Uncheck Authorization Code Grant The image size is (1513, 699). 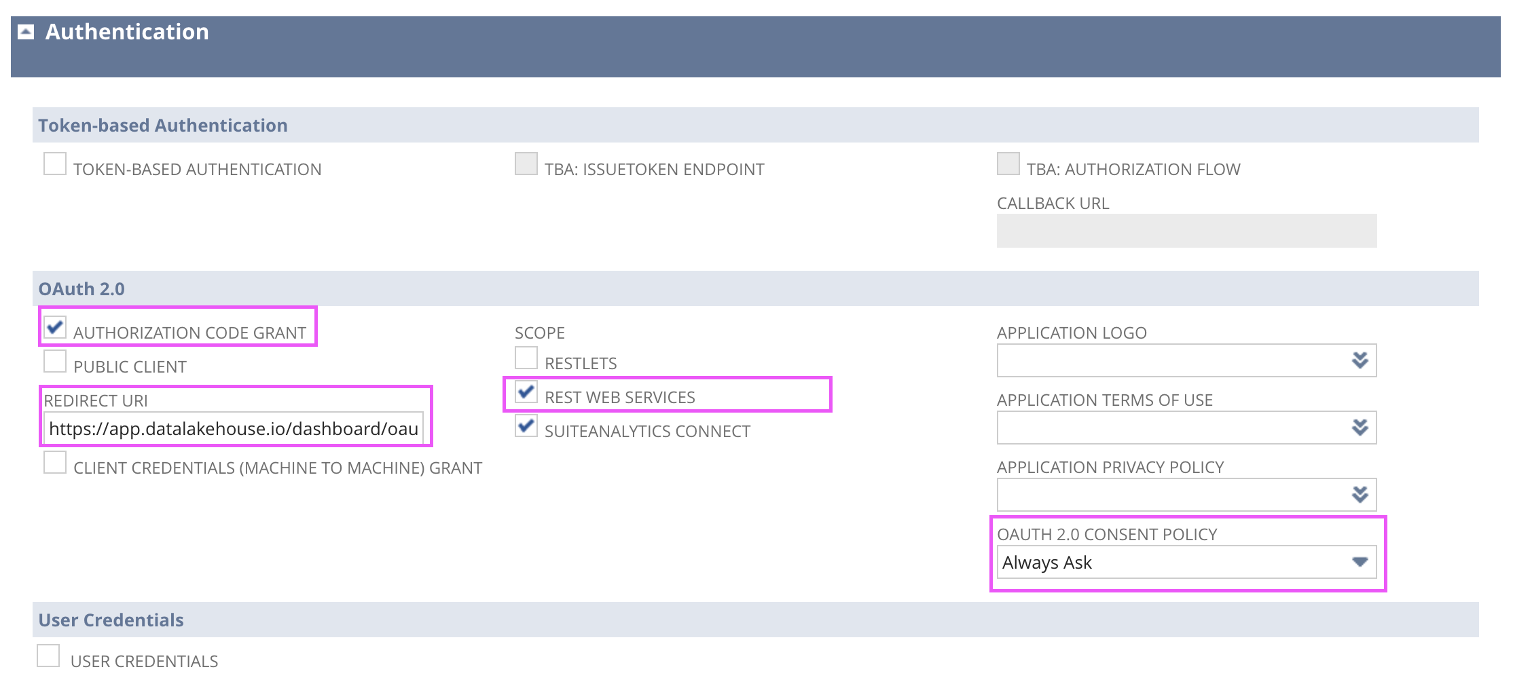(55, 328)
